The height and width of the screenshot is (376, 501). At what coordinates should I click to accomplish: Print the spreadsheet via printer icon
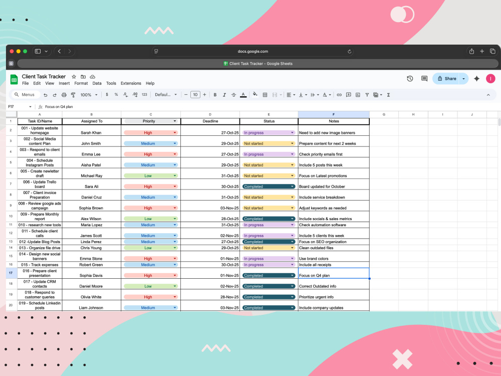[x=64, y=95]
